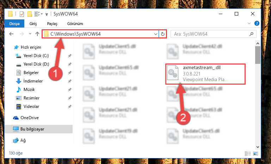
Task: Expand the address bar history dropdown
Action: tap(155, 34)
